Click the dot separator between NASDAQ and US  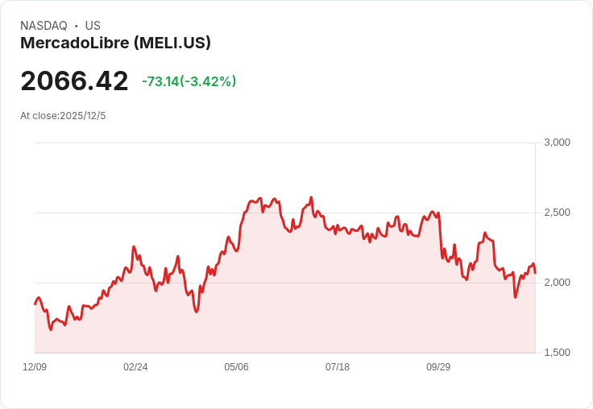point(76,26)
